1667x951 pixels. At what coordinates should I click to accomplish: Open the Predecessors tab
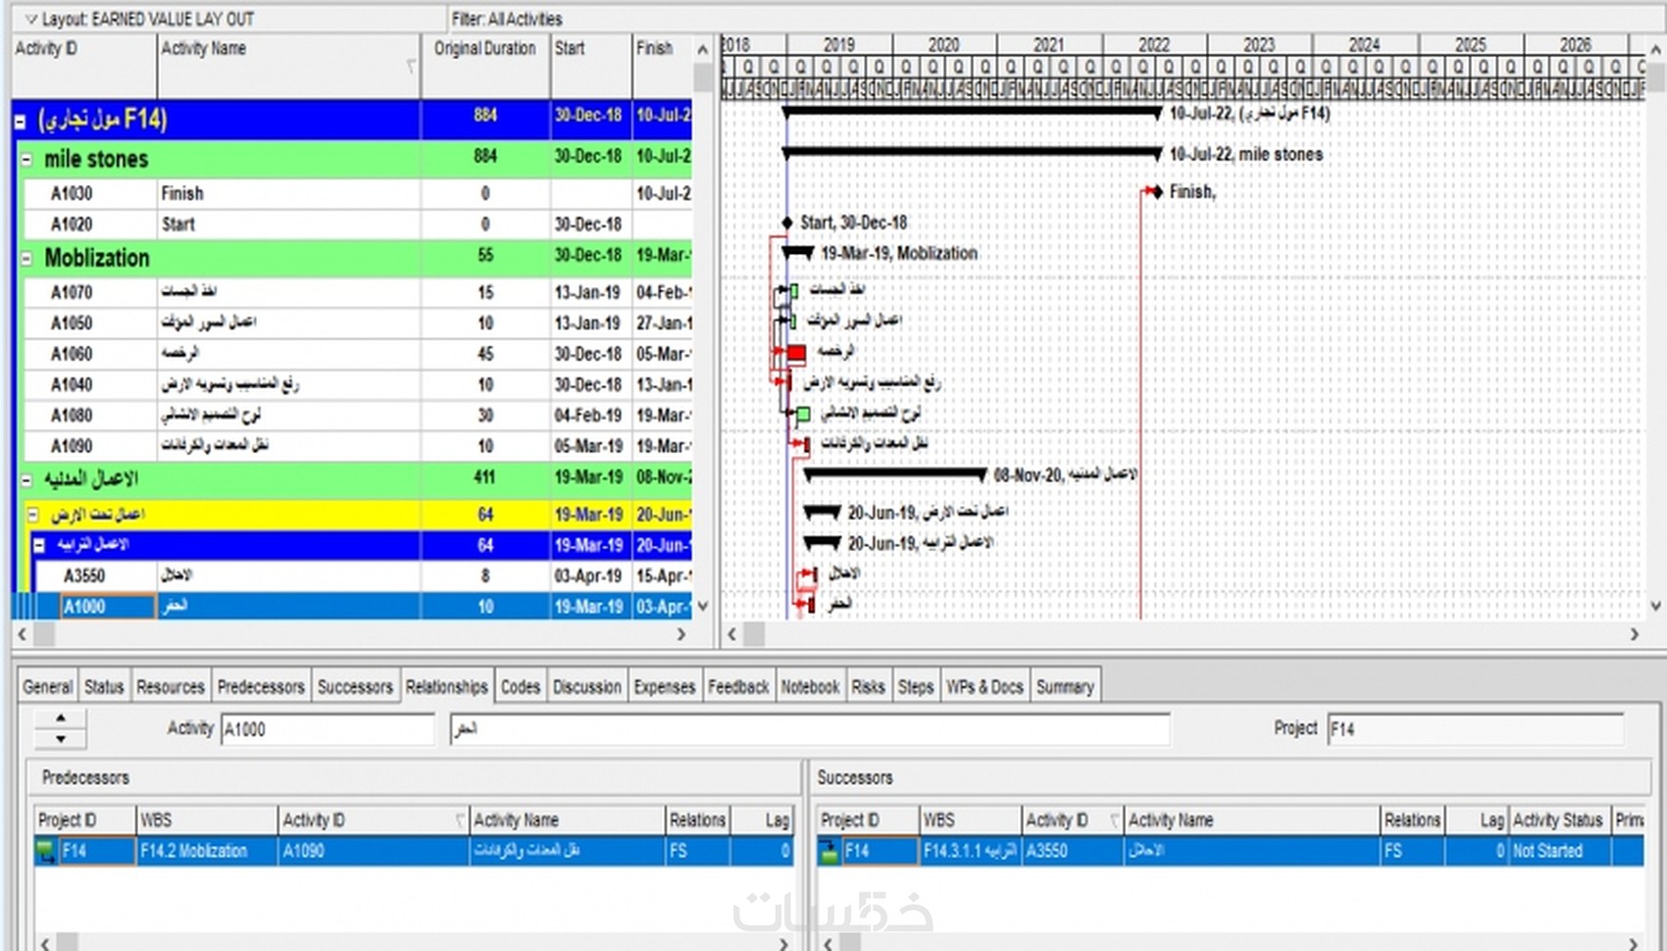coord(261,686)
